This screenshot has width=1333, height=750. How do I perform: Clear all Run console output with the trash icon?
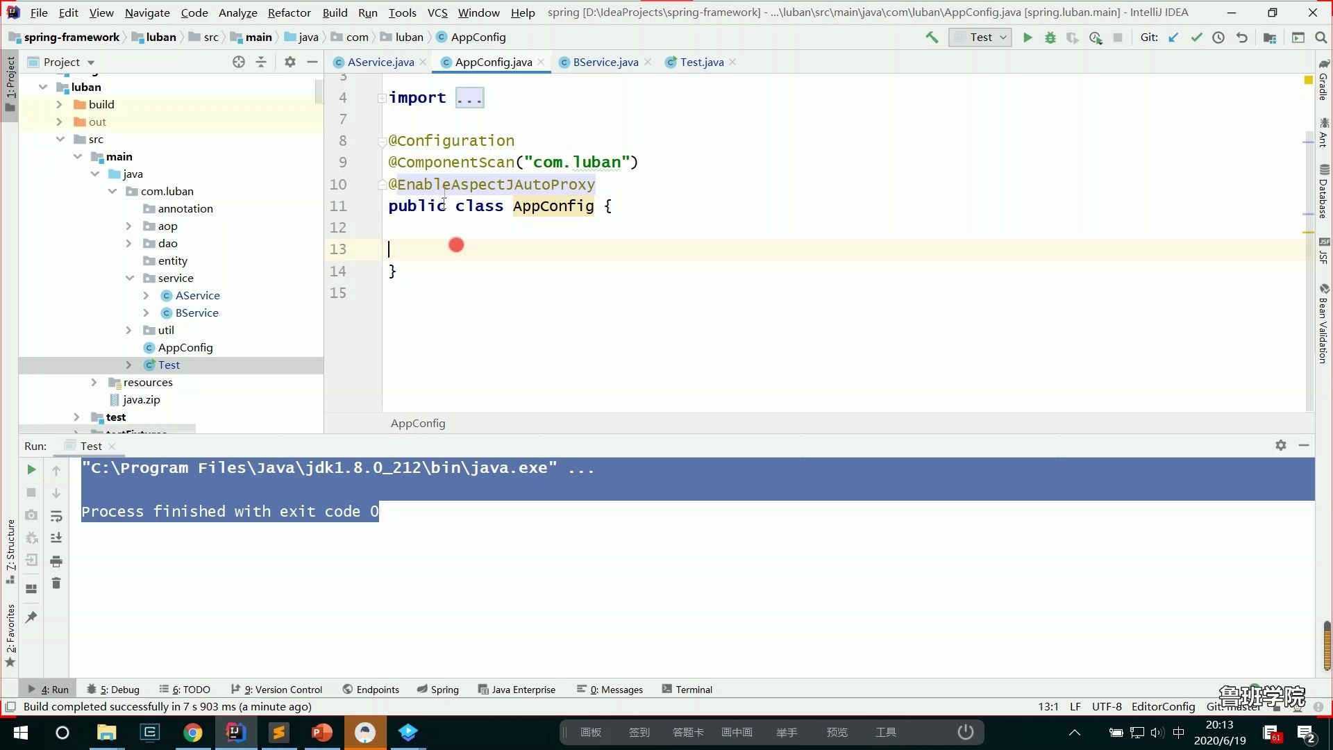(56, 583)
